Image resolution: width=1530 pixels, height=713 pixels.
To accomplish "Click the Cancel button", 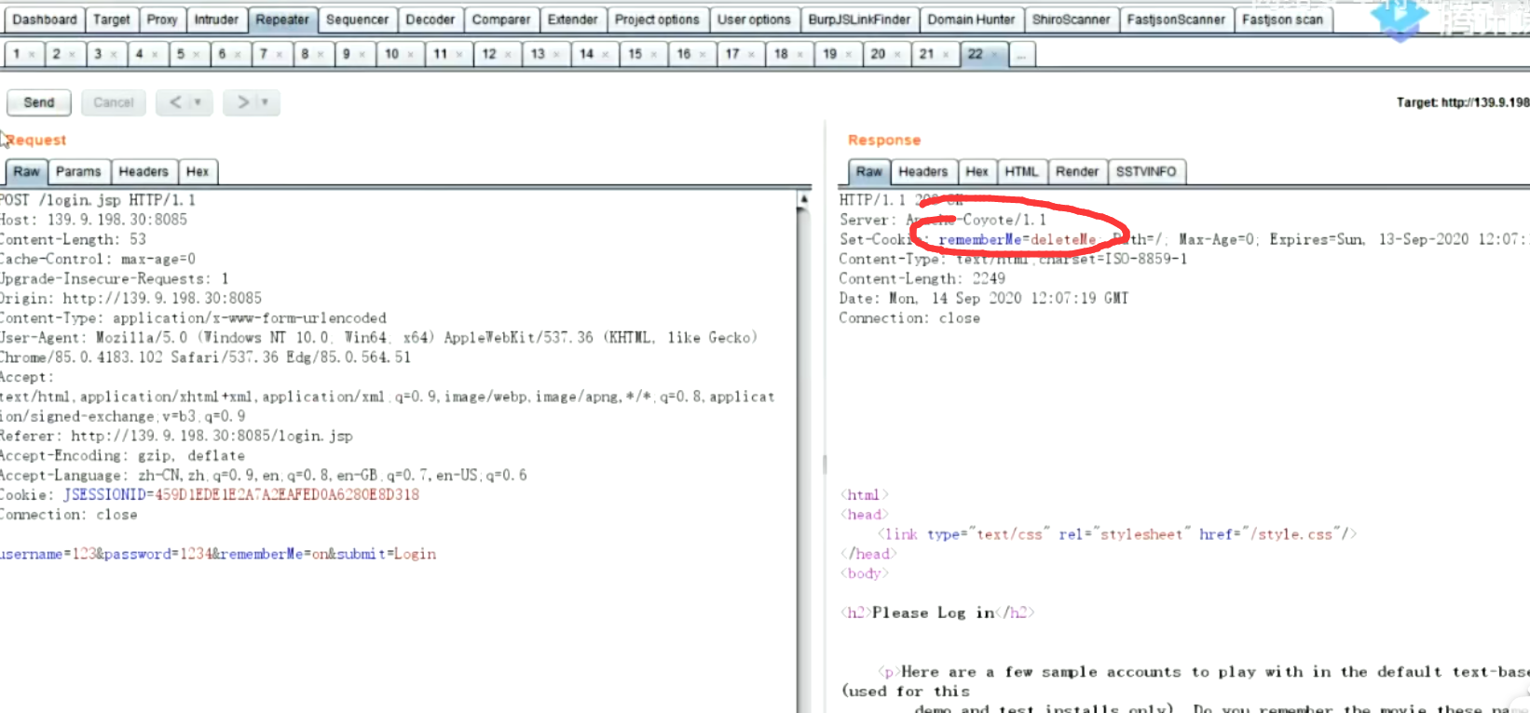I will pyautogui.click(x=114, y=102).
